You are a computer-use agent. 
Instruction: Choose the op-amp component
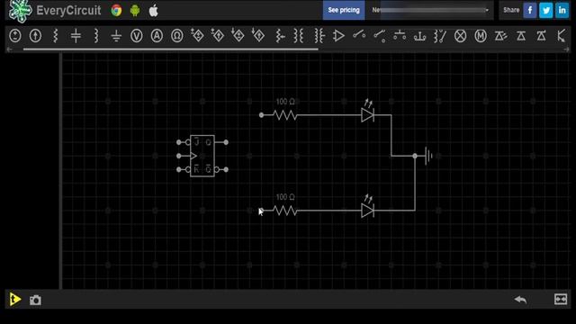pos(338,36)
